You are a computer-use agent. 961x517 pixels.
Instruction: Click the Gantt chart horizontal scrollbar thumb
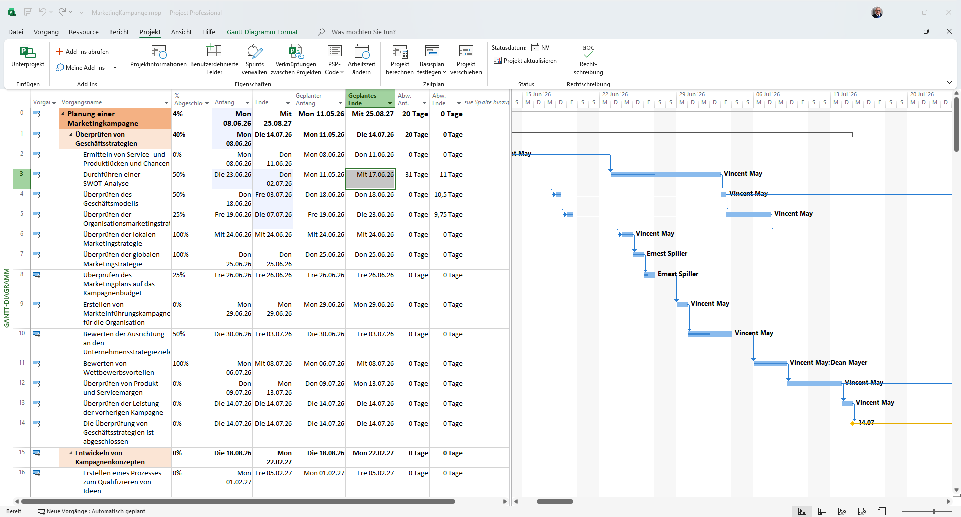pos(555,501)
